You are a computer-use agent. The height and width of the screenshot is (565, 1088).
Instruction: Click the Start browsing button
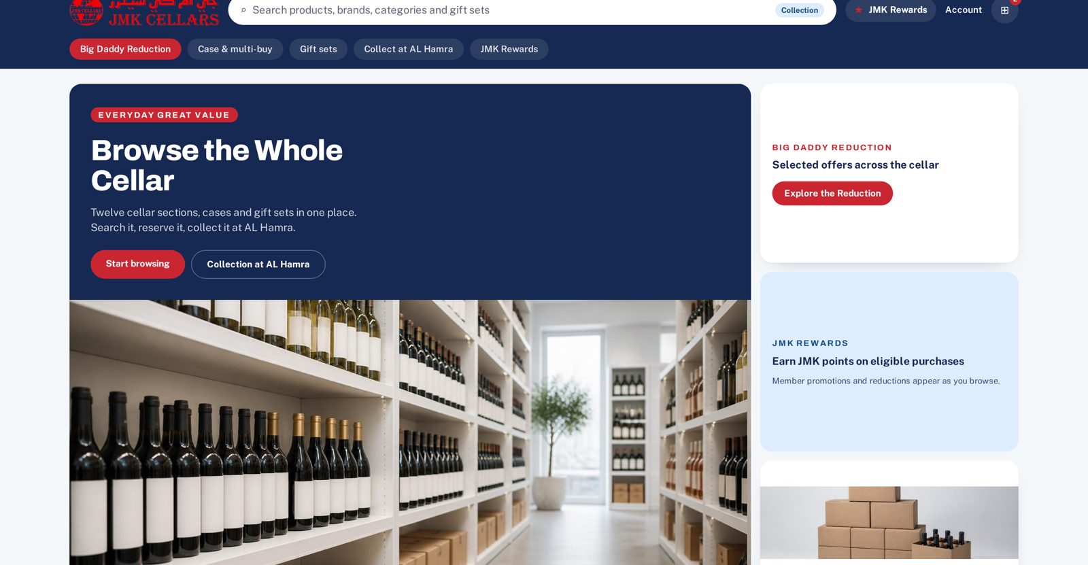pos(137,264)
